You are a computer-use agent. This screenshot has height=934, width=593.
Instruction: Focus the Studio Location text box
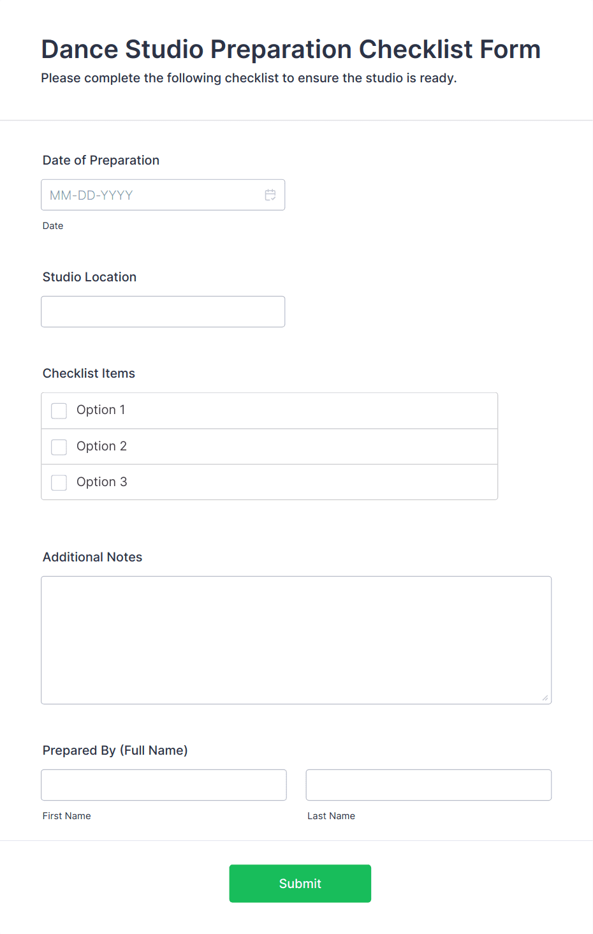(x=163, y=312)
